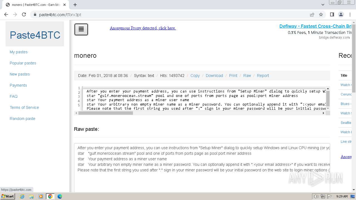Screen dimensions: 356x200
Task: Open the Seattle recent paste
Action: pyautogui.click(x=346, y=122)
